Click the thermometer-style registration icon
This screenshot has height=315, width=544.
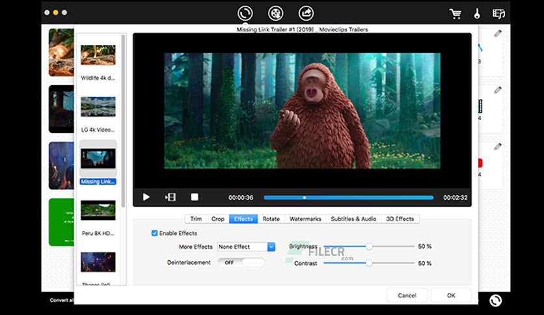point(477,14)
